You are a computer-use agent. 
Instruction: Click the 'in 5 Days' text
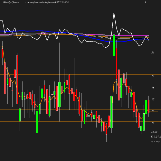pos(156,142)
